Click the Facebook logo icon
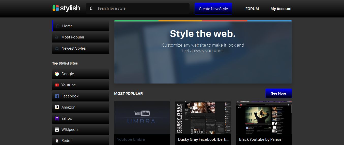Viewport: 344px width, 145px height. point(57,96)
